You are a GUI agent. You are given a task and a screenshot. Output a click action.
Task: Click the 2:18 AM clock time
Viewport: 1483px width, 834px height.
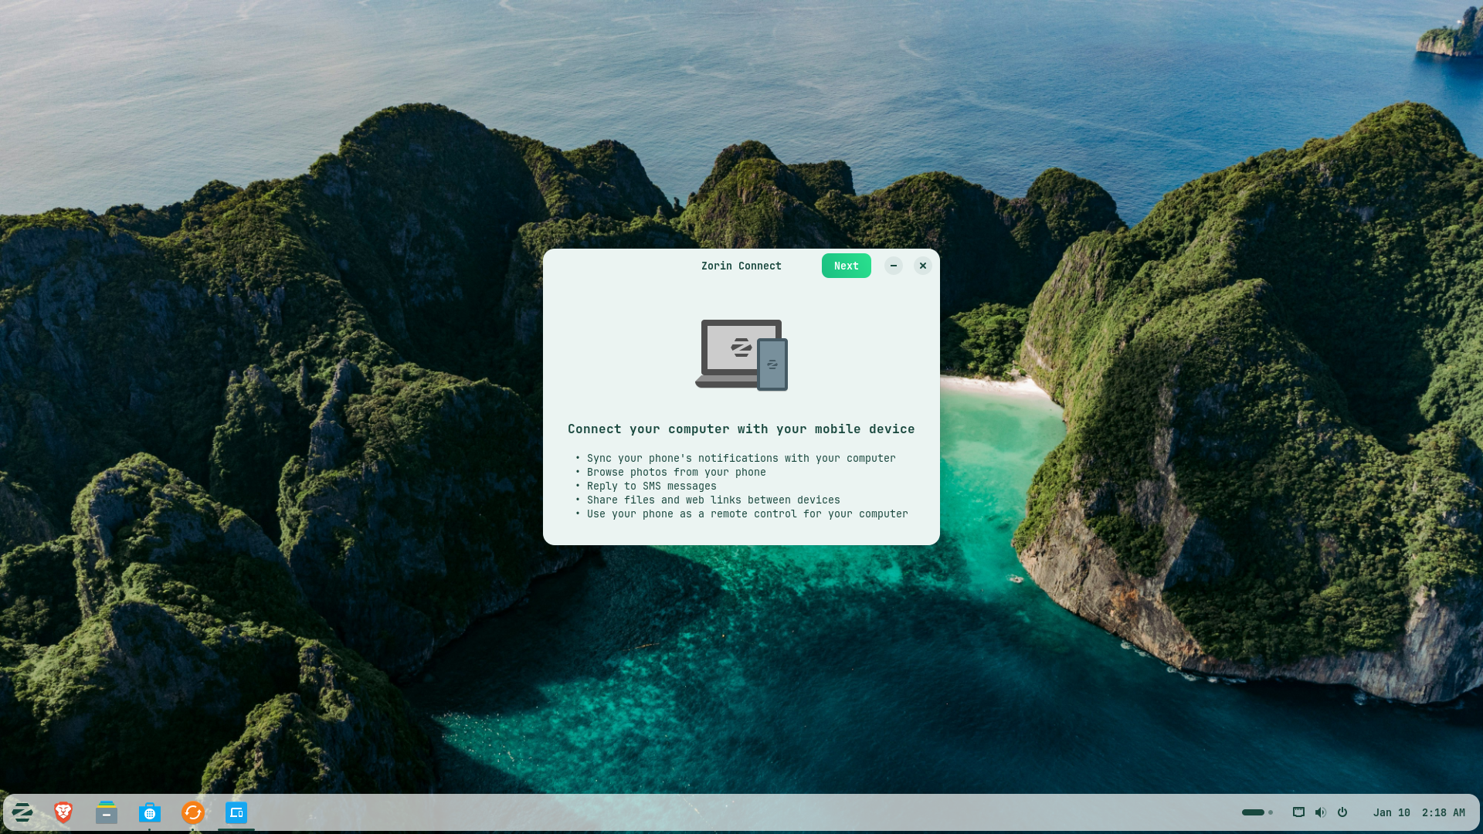1443,812
